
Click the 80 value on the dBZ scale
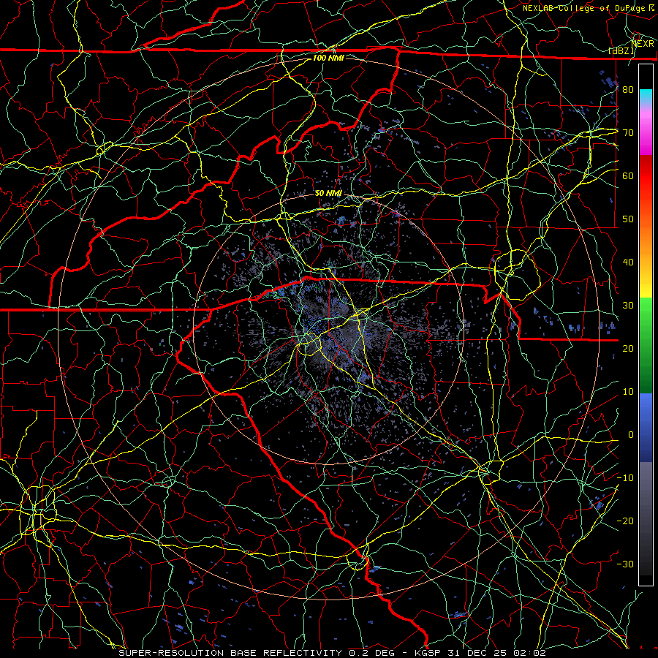click(x=628, y=90)
